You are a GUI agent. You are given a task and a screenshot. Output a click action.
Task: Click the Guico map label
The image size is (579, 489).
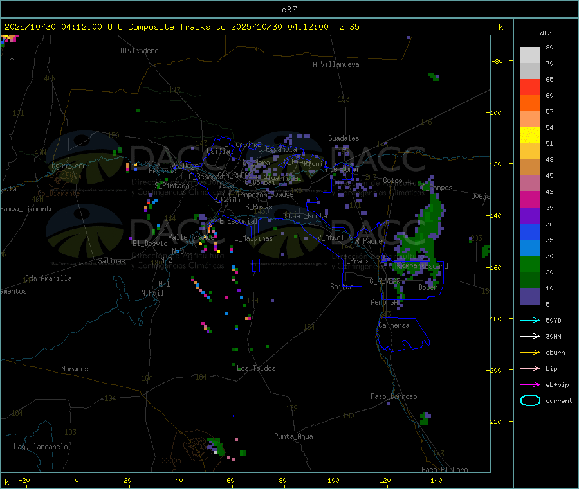[x=392, y=181]
